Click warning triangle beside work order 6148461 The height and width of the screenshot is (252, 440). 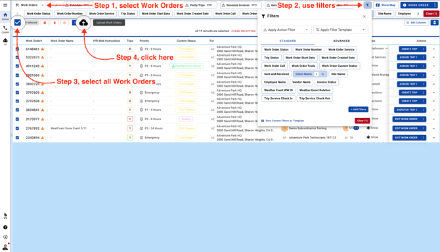tap(43, 49)
